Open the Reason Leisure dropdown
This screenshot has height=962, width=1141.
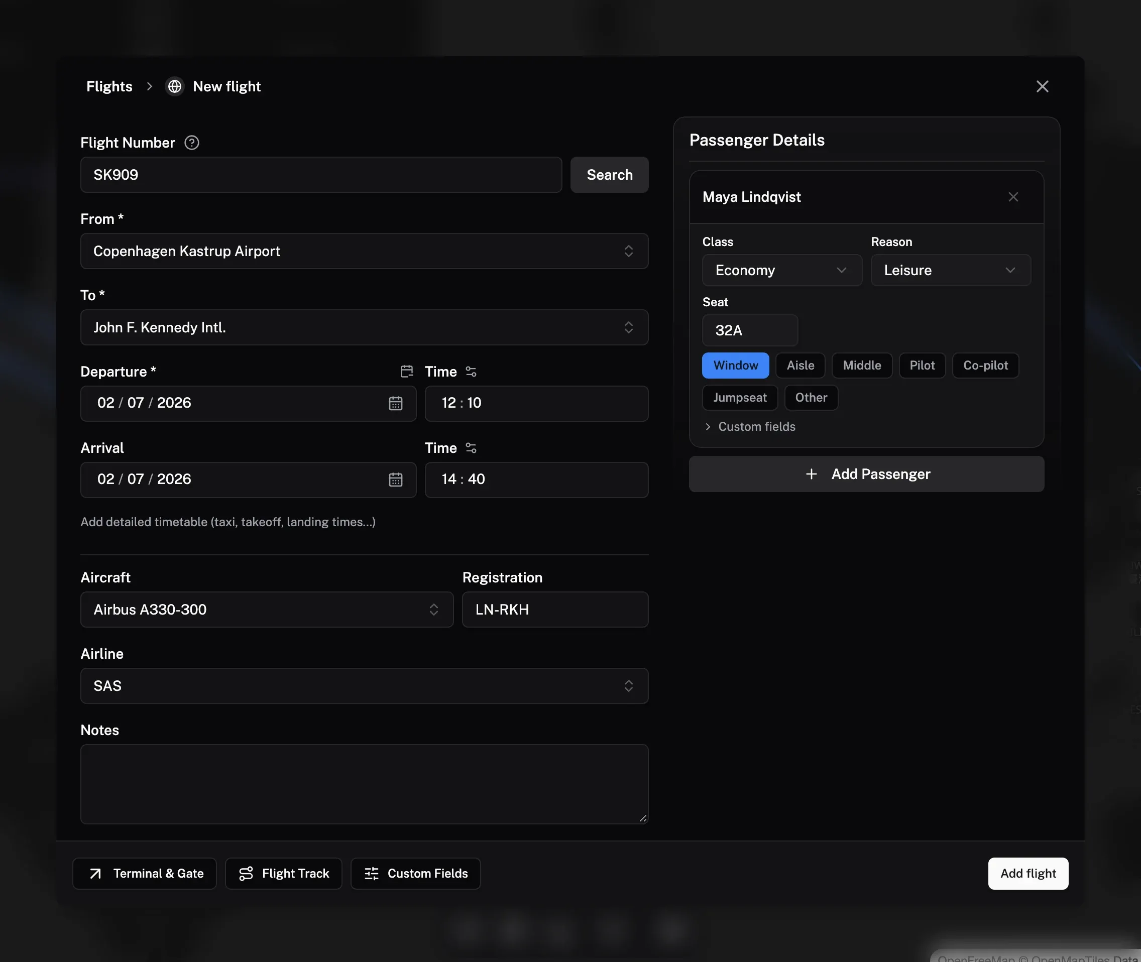pyautogui.click(x=951, y=270)
